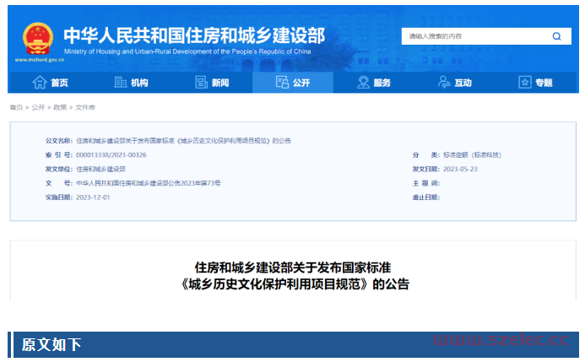
Task: Click the home icon beside 首页
Action: tap(40, 83)
